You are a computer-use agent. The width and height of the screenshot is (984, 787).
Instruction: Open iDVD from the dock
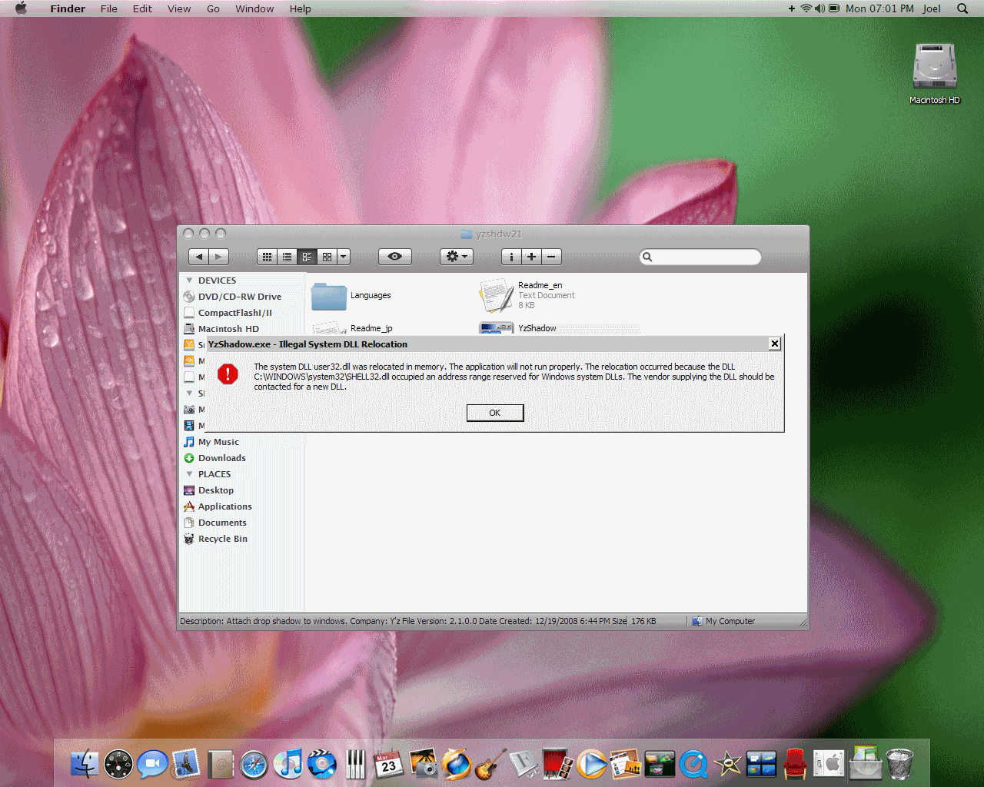pyautogui.click(x=321, y=764)
